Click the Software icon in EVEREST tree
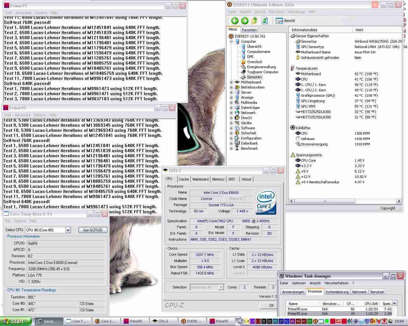 pos(237,128)
